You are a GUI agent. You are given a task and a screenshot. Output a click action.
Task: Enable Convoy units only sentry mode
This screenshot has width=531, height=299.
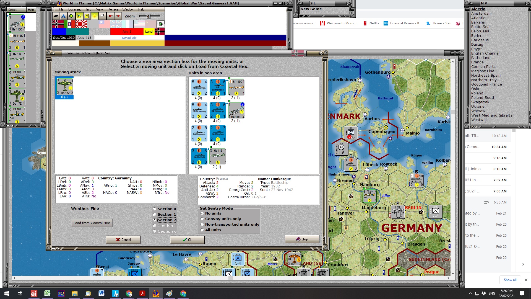(x=202, y=219)
